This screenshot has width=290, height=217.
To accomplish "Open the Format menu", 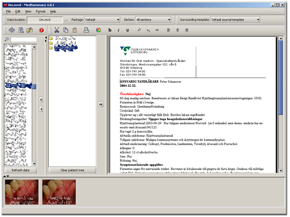I will [x=40, y=11].
